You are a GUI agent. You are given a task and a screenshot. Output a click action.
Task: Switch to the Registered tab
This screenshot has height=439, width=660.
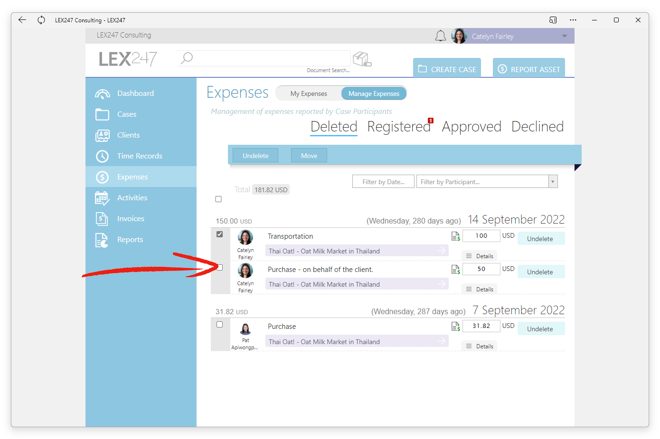coord(399,127)
